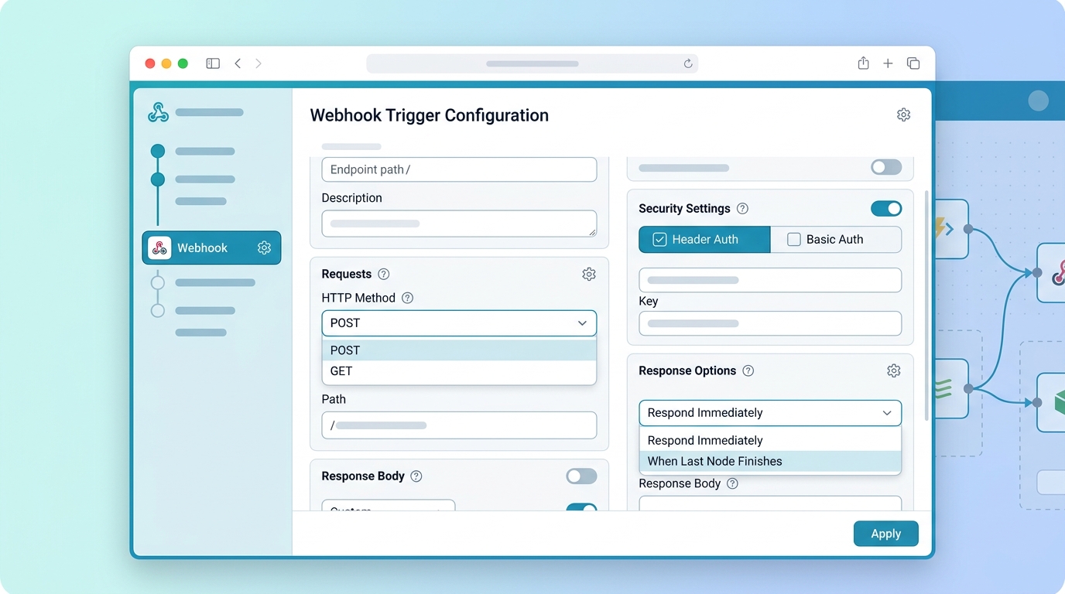Turn on the toggle above Security Settings
1065x594 pixels.
(x=886, y=167)
